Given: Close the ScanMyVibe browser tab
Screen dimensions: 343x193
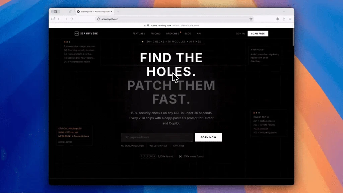Looking at the screenshot, I should pos(111,12).
